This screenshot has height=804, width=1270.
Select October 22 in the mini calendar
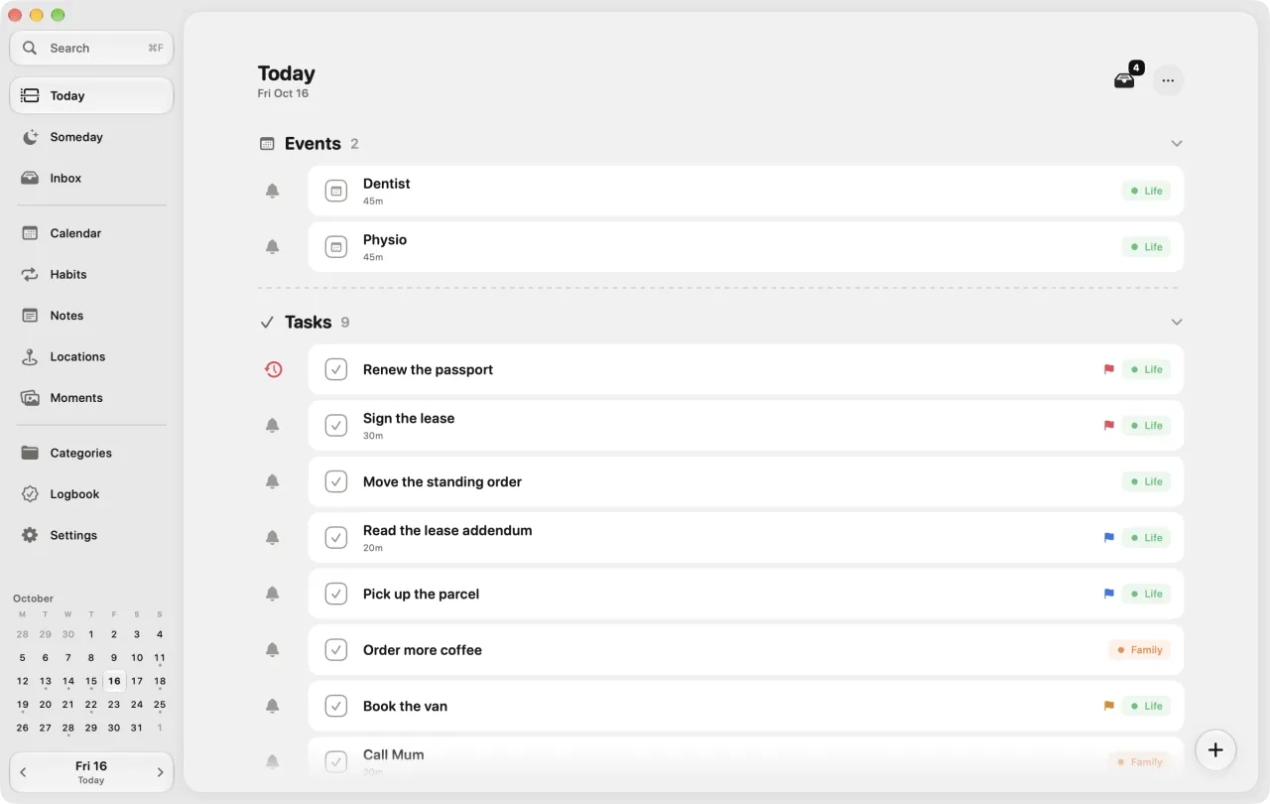coord(91,705)
